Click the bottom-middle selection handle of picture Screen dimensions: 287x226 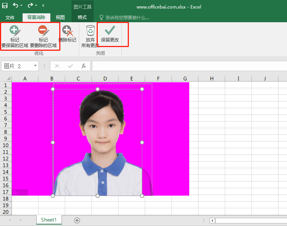tap(97, 196)
